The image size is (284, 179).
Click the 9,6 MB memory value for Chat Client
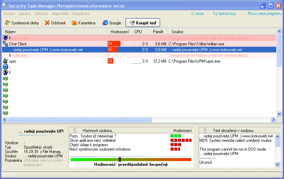161,44
